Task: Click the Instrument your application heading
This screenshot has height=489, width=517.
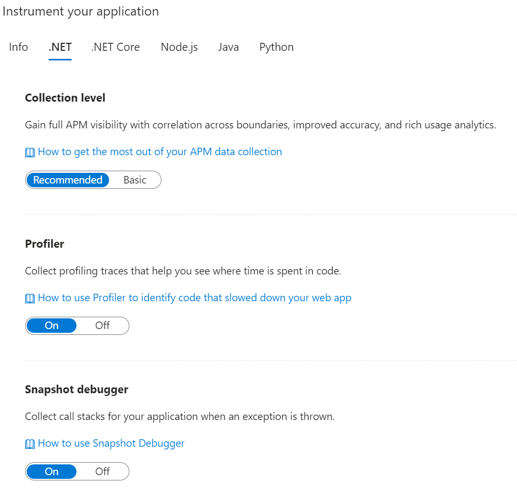Action: point(81,11)
